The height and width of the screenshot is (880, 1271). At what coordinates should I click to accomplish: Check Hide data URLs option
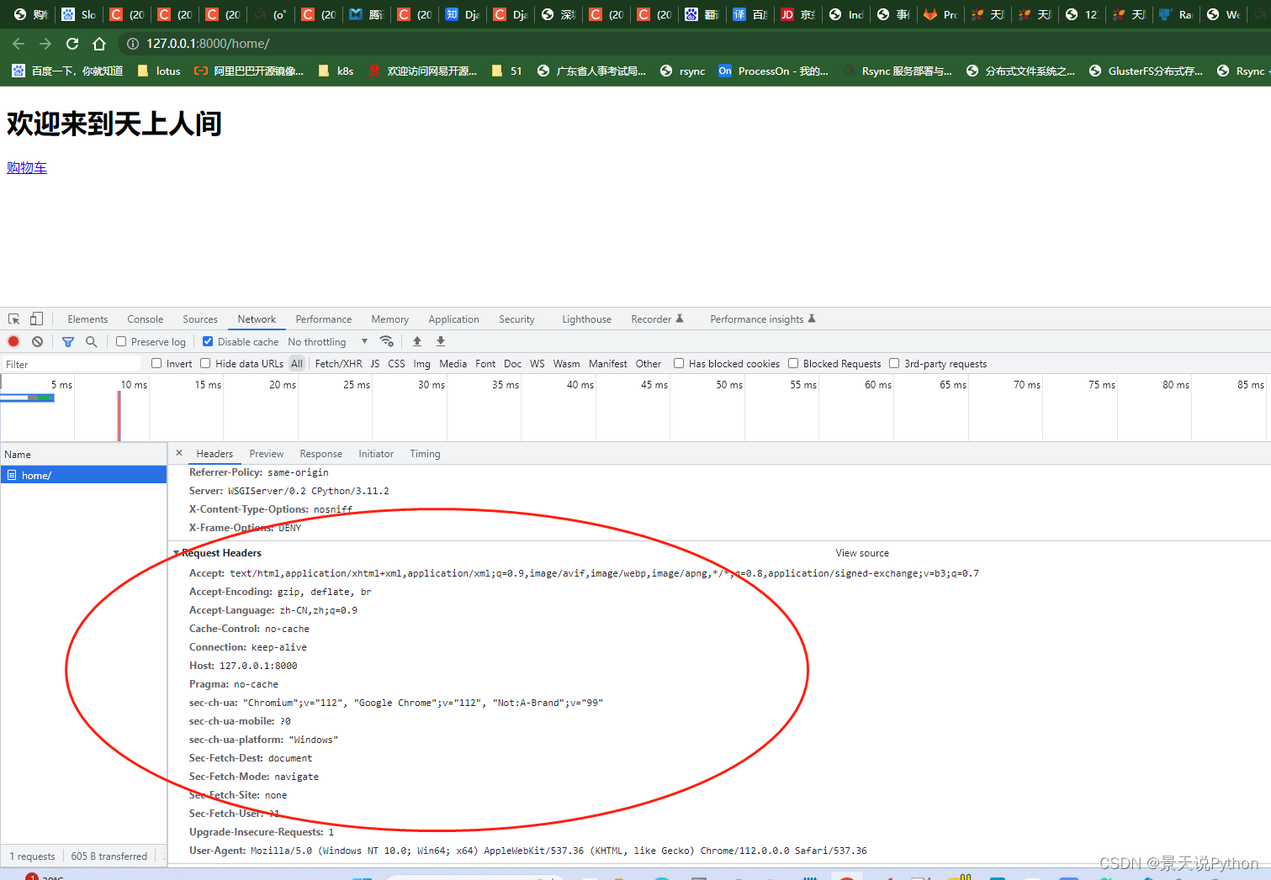[205, 363]
